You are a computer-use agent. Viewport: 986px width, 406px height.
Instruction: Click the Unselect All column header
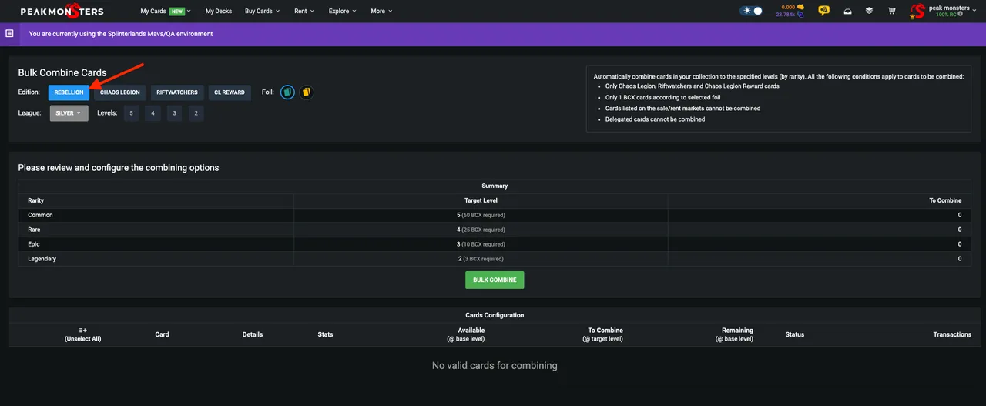[x=82, y=339]
